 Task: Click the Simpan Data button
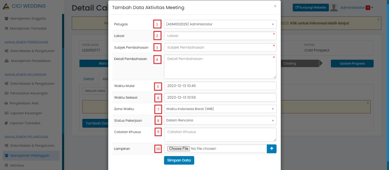pos(179,160)
